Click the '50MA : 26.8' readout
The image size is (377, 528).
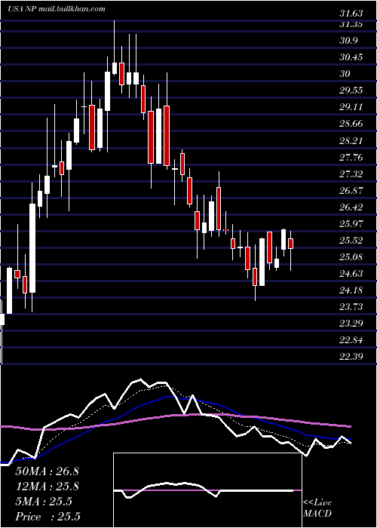coord(47,471)
